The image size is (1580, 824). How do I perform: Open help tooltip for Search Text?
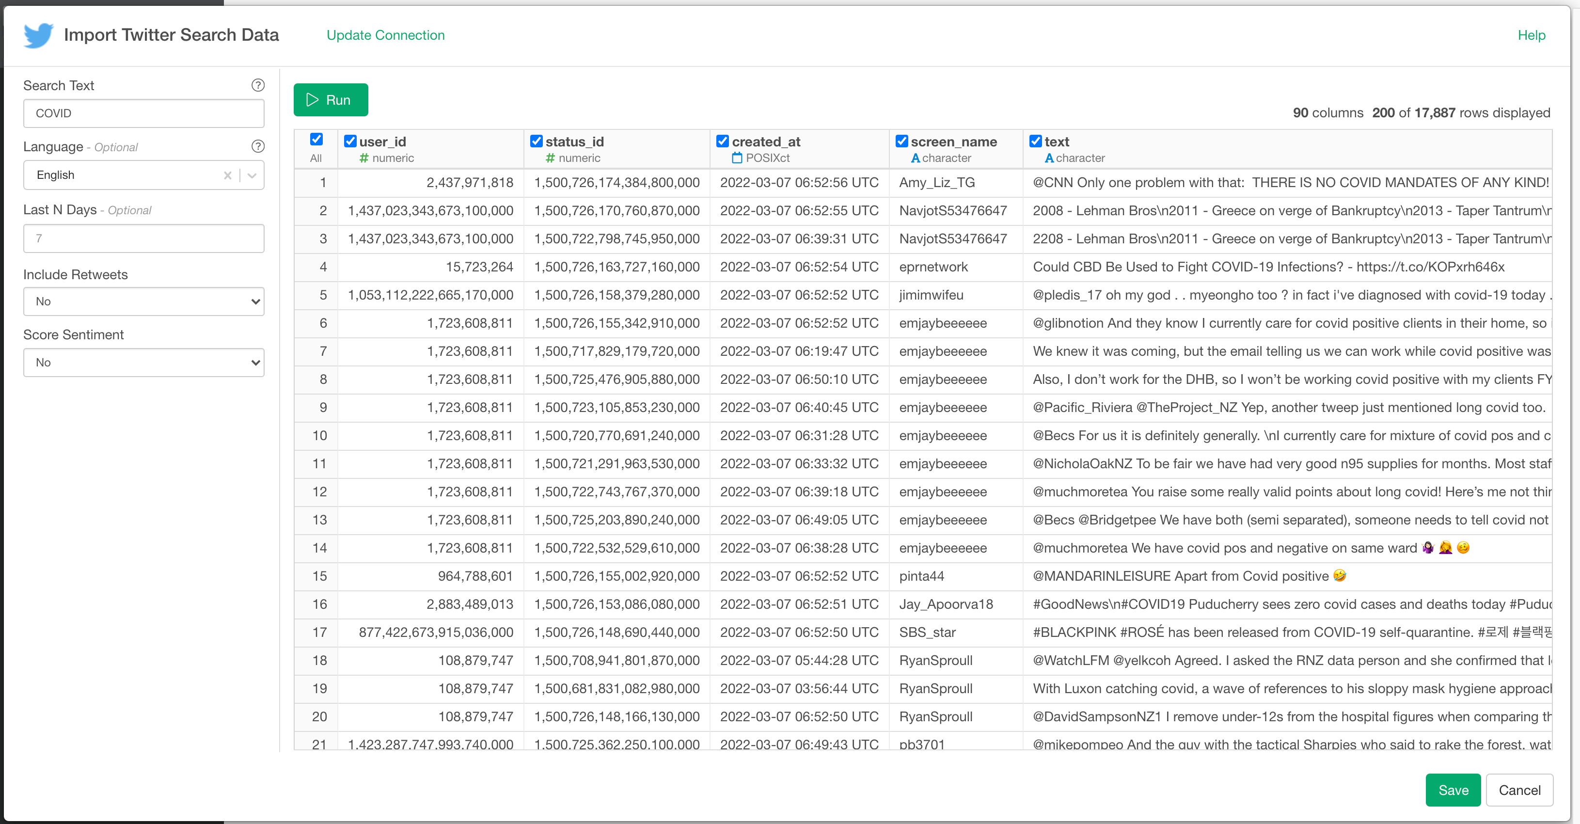[258, 85]
